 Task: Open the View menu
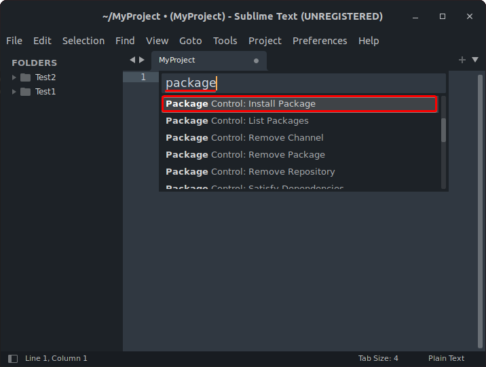157,41
